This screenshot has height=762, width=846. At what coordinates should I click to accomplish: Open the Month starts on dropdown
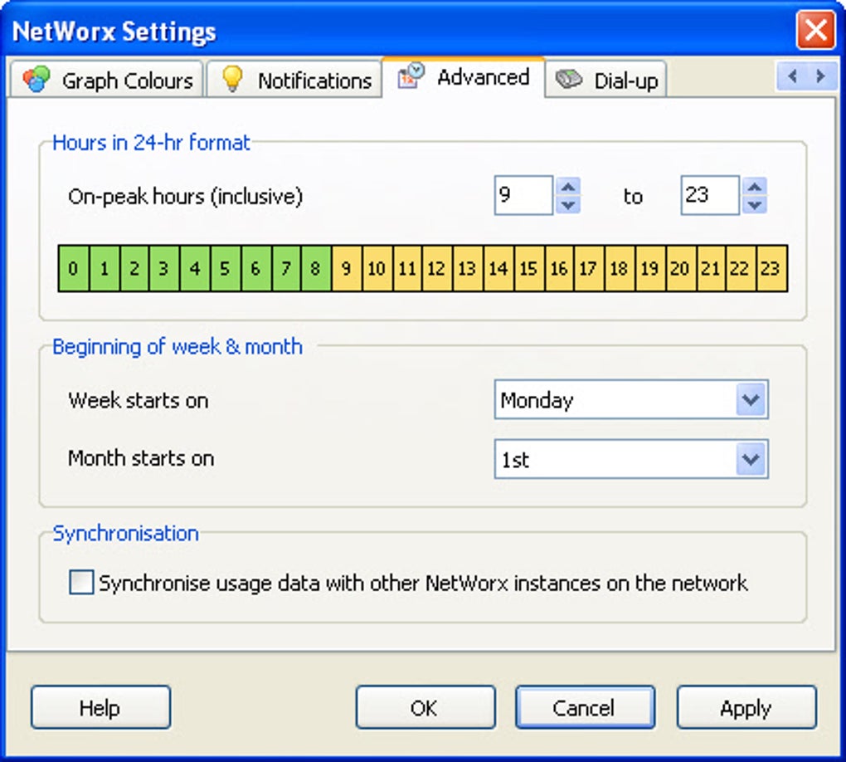(x=751, y=459)
